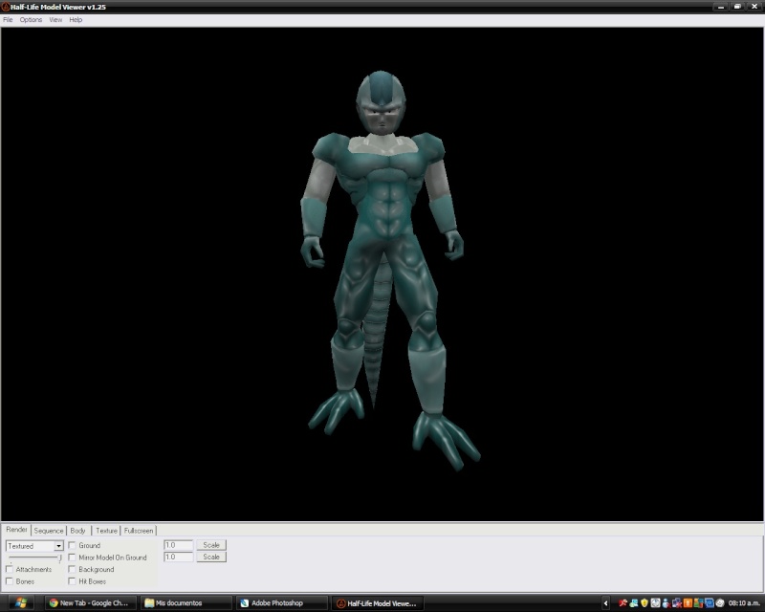Open the File menu
765x612 pixels.
(8, 20)
